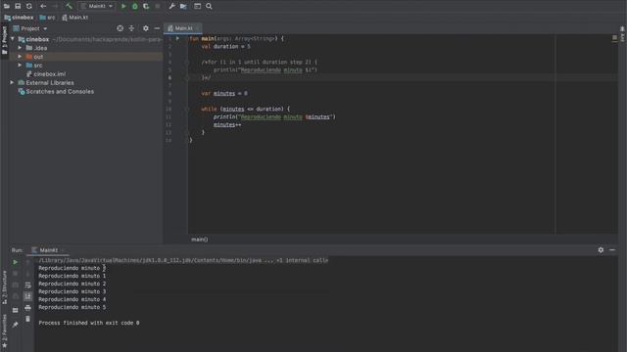
Task: Open the MainKt run configuration dropdown
Action: click(x=97, y=6)
